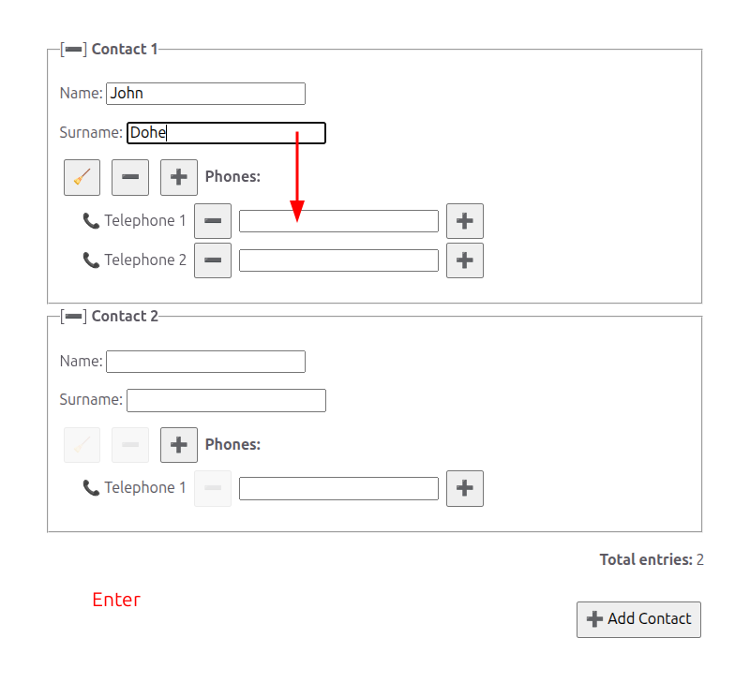Image resolution: width=750 pixels, height=683 pixels.
Task: Collapse the Contact 1 section
Action: click(72, 49)
